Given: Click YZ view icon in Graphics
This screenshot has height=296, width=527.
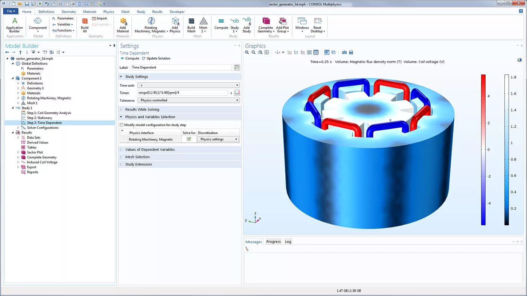Looking at the screenshot, I should point(296,52).
